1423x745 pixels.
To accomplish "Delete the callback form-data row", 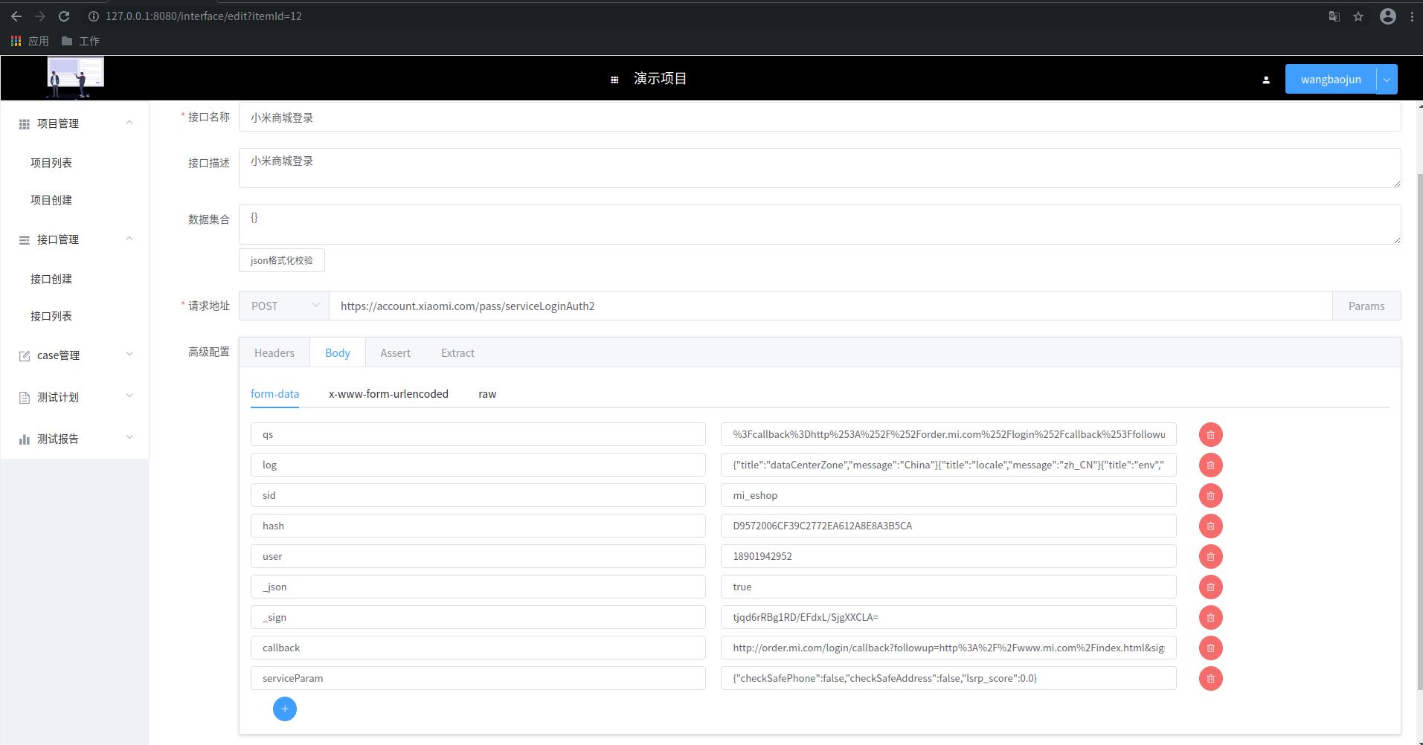I will [x=1210, y=648].
